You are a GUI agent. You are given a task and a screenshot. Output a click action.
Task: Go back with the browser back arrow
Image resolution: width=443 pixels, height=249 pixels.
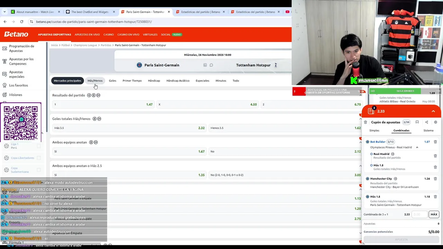(5, 21)
